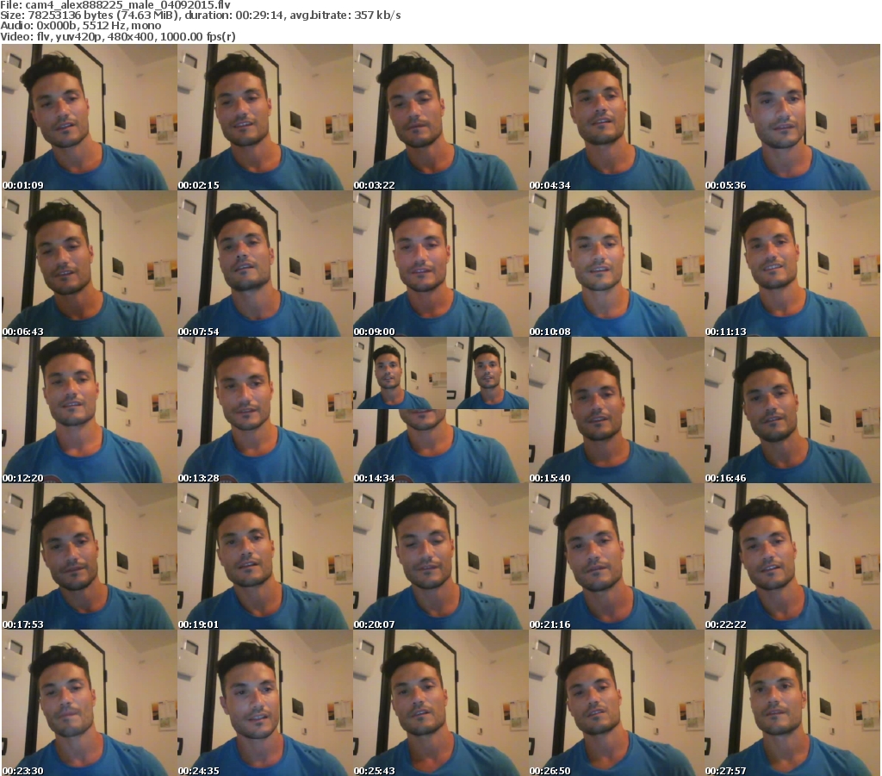Click the 'Video: flv, yuv420p, 480x400' line
This screenshot has width=882, height=776.
(x=117, y=36)
